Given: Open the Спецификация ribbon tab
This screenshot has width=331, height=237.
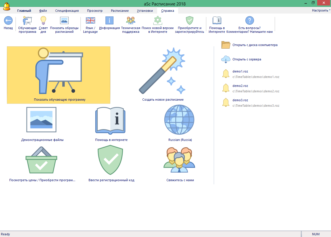Looking at the screenshot, I should point(67,11).
